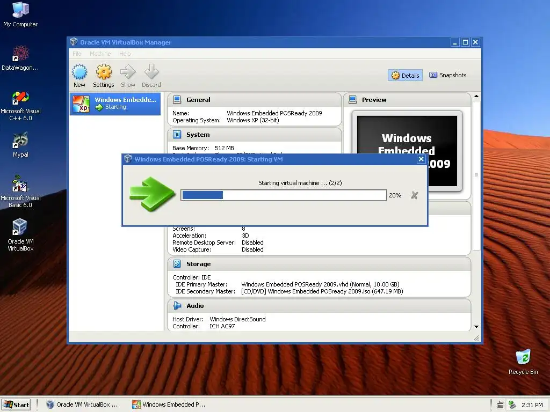Click the New virtual machine toolbar icon
The height and width of the screenshot is (412, 550).
pos(79,72)
